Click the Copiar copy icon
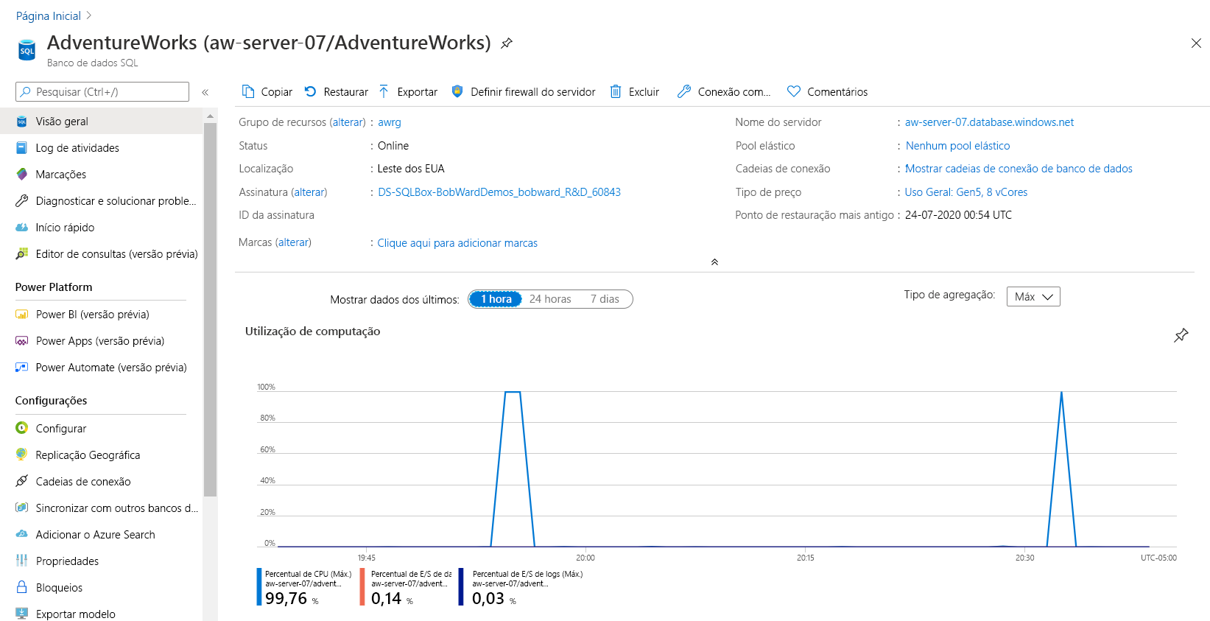1210x621 pixels. click(248, 91)
